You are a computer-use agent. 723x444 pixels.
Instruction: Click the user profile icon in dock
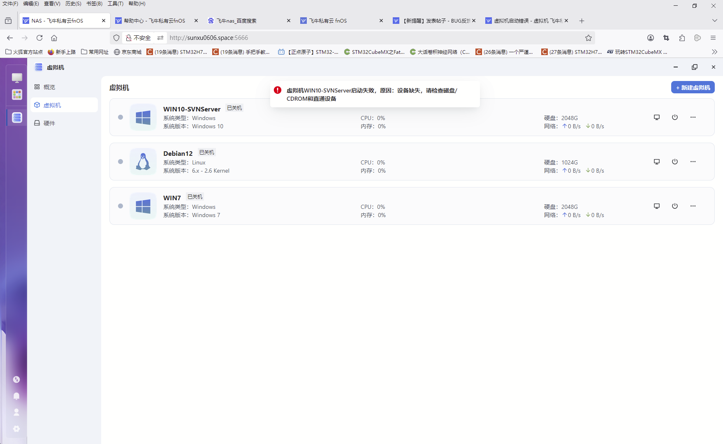coord(16,412)
